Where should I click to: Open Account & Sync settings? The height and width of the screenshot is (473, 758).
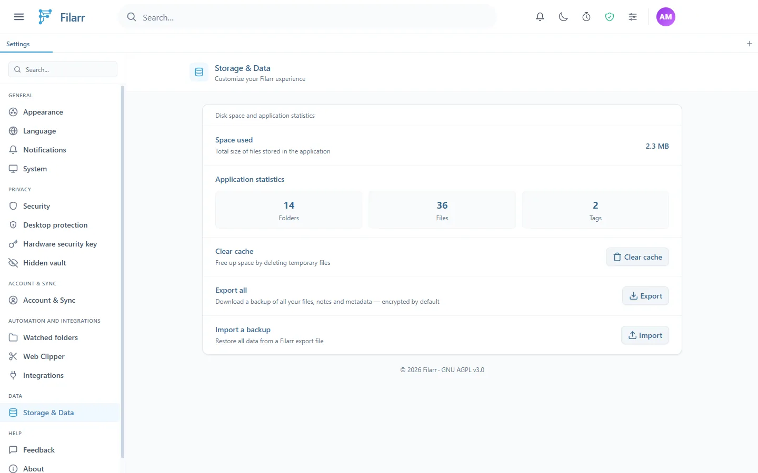point(60,300)
